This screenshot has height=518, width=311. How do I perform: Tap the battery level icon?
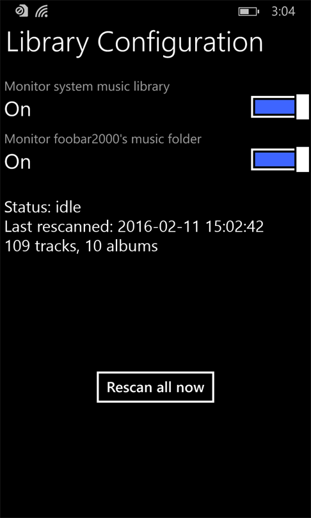tap(248, 12)
